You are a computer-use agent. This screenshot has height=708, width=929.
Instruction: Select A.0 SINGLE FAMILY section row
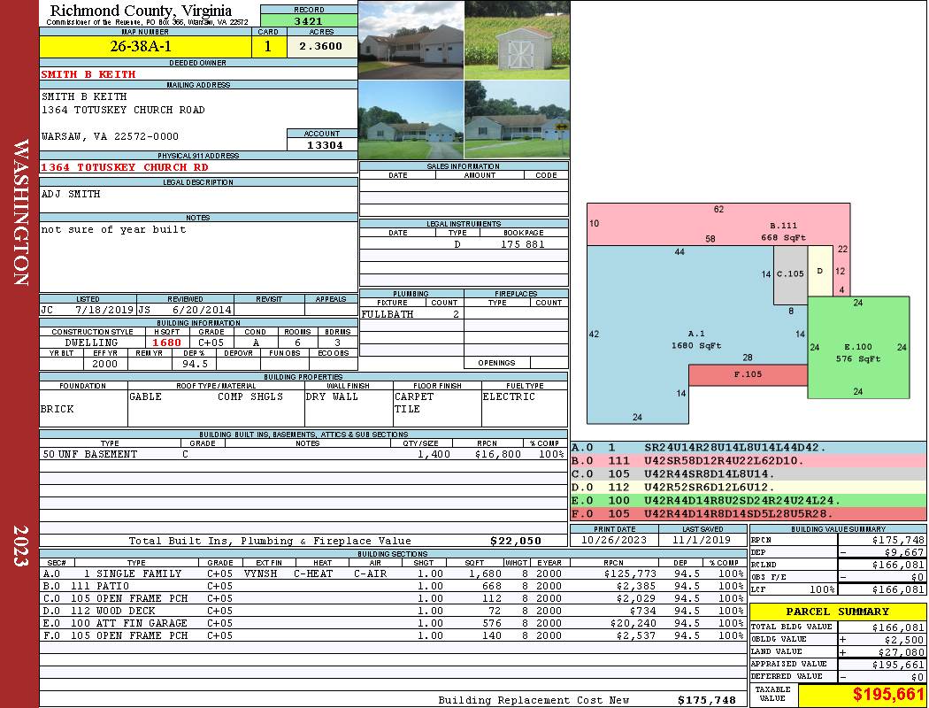[392, 573]
